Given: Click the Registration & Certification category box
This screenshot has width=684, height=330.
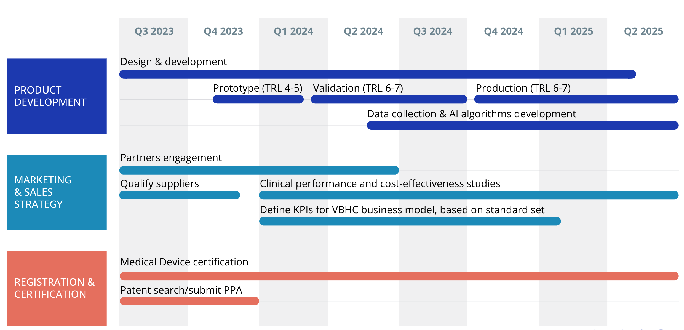Looking at the screenshot, I should (57, 288).
